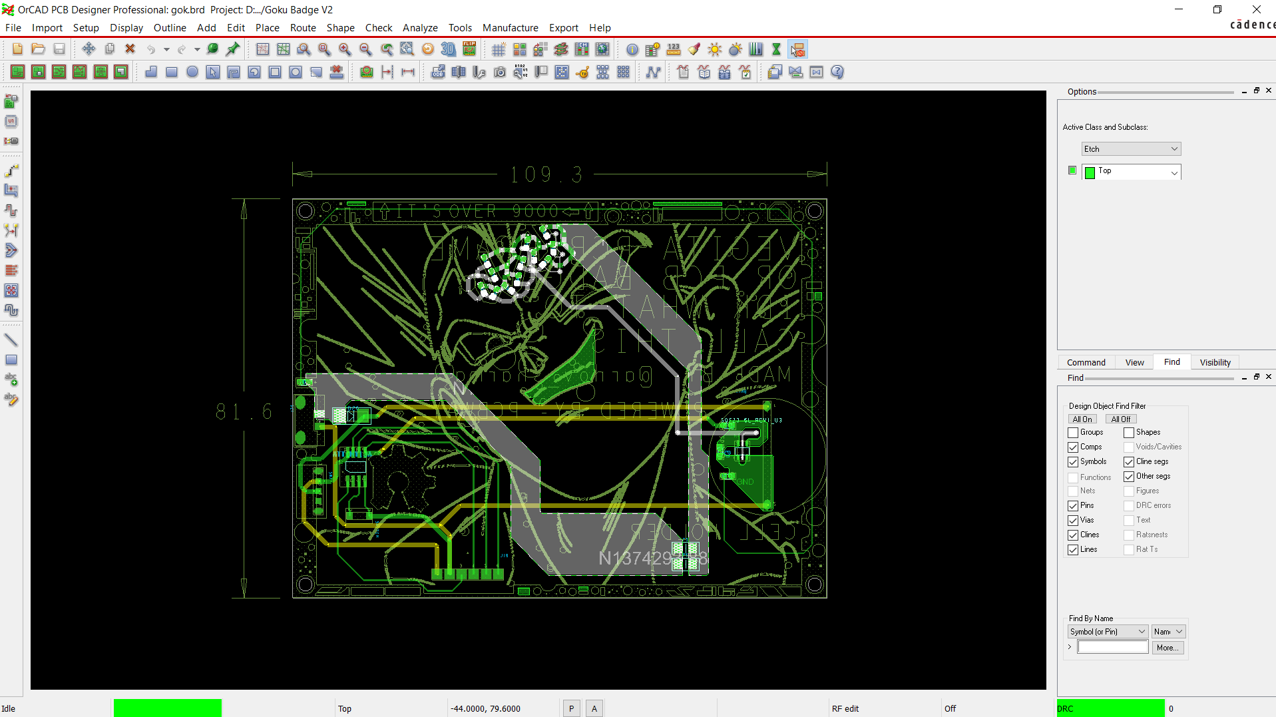Switch to the View tab
The height and width of the screenshot is (717, 1276).
click(1134, 363)
